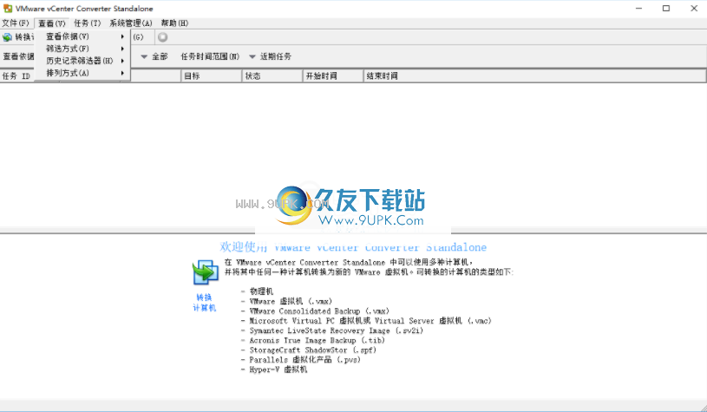
Task: Click the grey stop circle toolbar icon
Action: pos(163,37)
